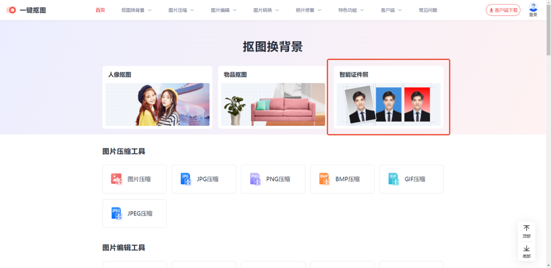Expand the 图片压缩 nav chevron
Screen dimensions: 551x268
[192, 10]
